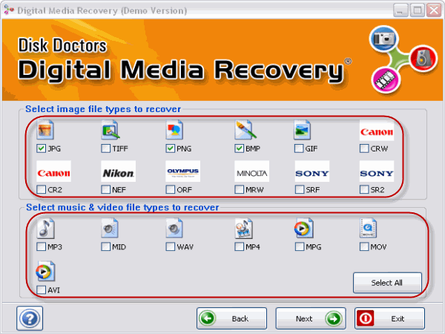Select the MP4 checkbox
445x334 pixels.
tap(240, 246)
